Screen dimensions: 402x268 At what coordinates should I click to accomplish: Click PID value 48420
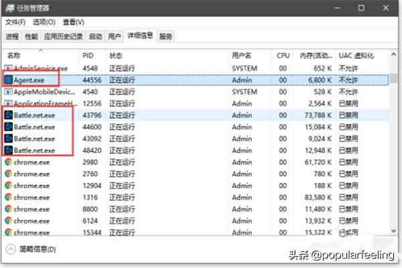[92, 150]
